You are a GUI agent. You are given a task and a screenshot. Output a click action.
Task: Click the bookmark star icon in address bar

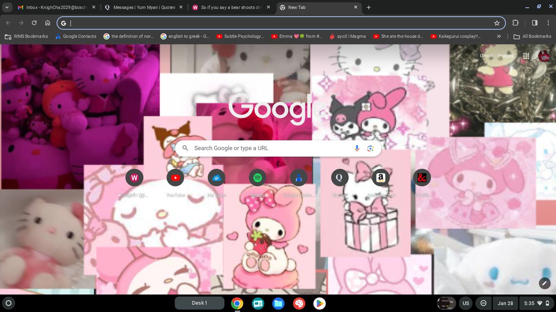coord(497,23)
